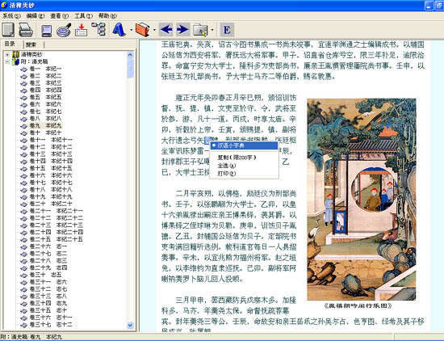Click the 雍正 painting thumbnail image
Viewport: 444px width, 341px height.
pos(362,200)
